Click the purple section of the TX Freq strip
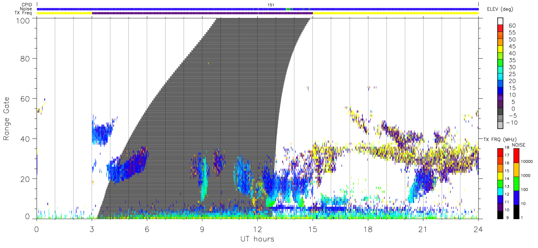The image size is (538, 248). (x=202, y=13)
